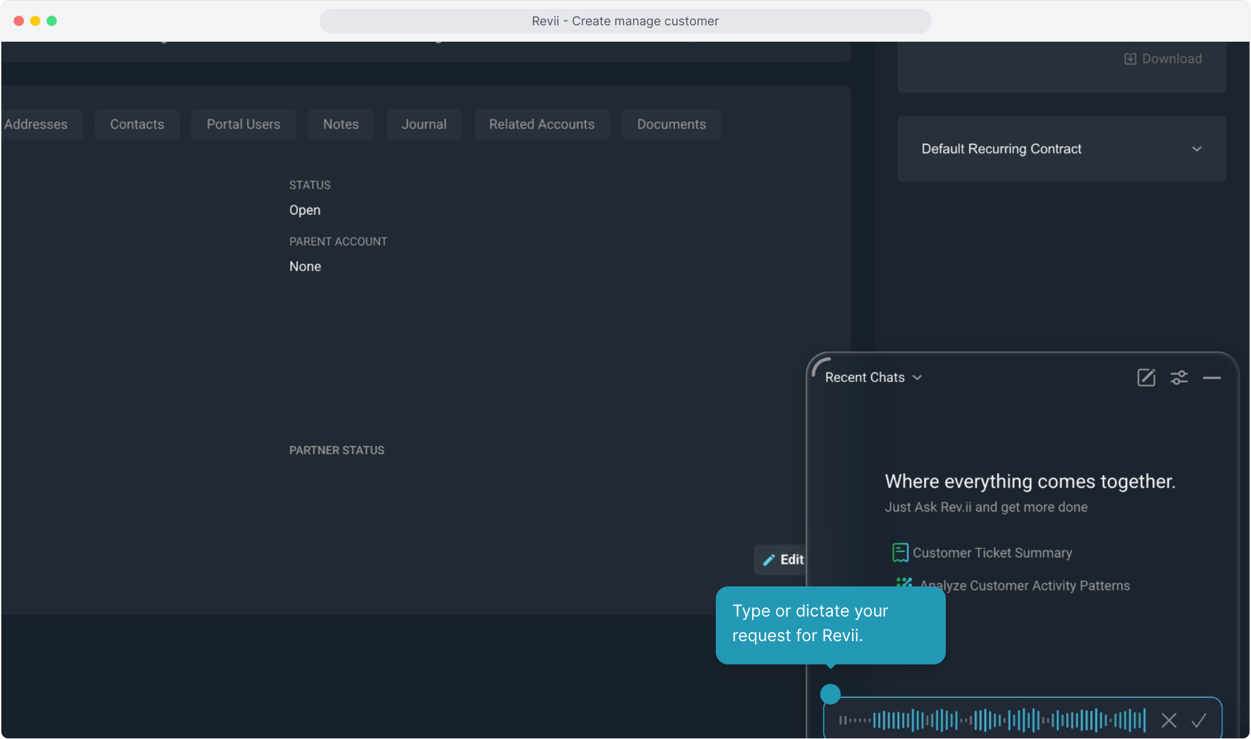Click the new chat compose icon

(1146, 378)
